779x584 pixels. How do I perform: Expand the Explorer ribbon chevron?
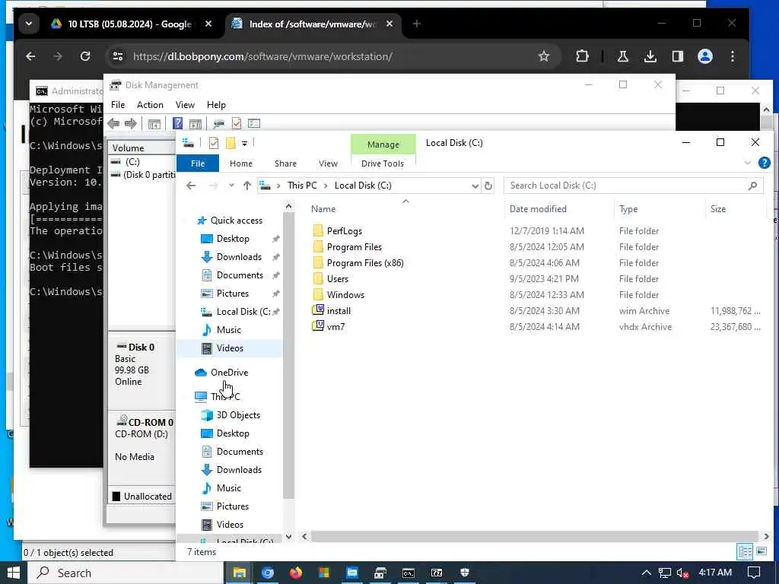click(748, 163)
